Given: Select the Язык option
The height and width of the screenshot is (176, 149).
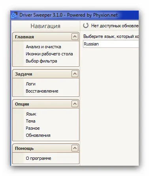Looking at the screenshot, I should point(31,114).
